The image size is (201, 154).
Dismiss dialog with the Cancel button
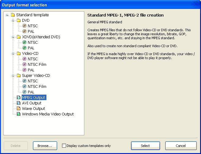click(x=181, y=146)
